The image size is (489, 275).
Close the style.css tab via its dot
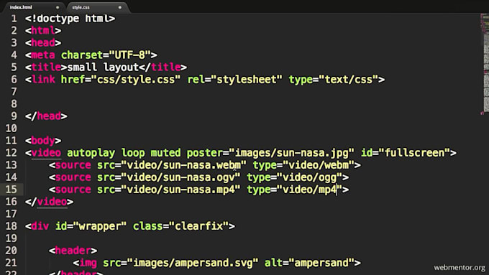(120, 7)
